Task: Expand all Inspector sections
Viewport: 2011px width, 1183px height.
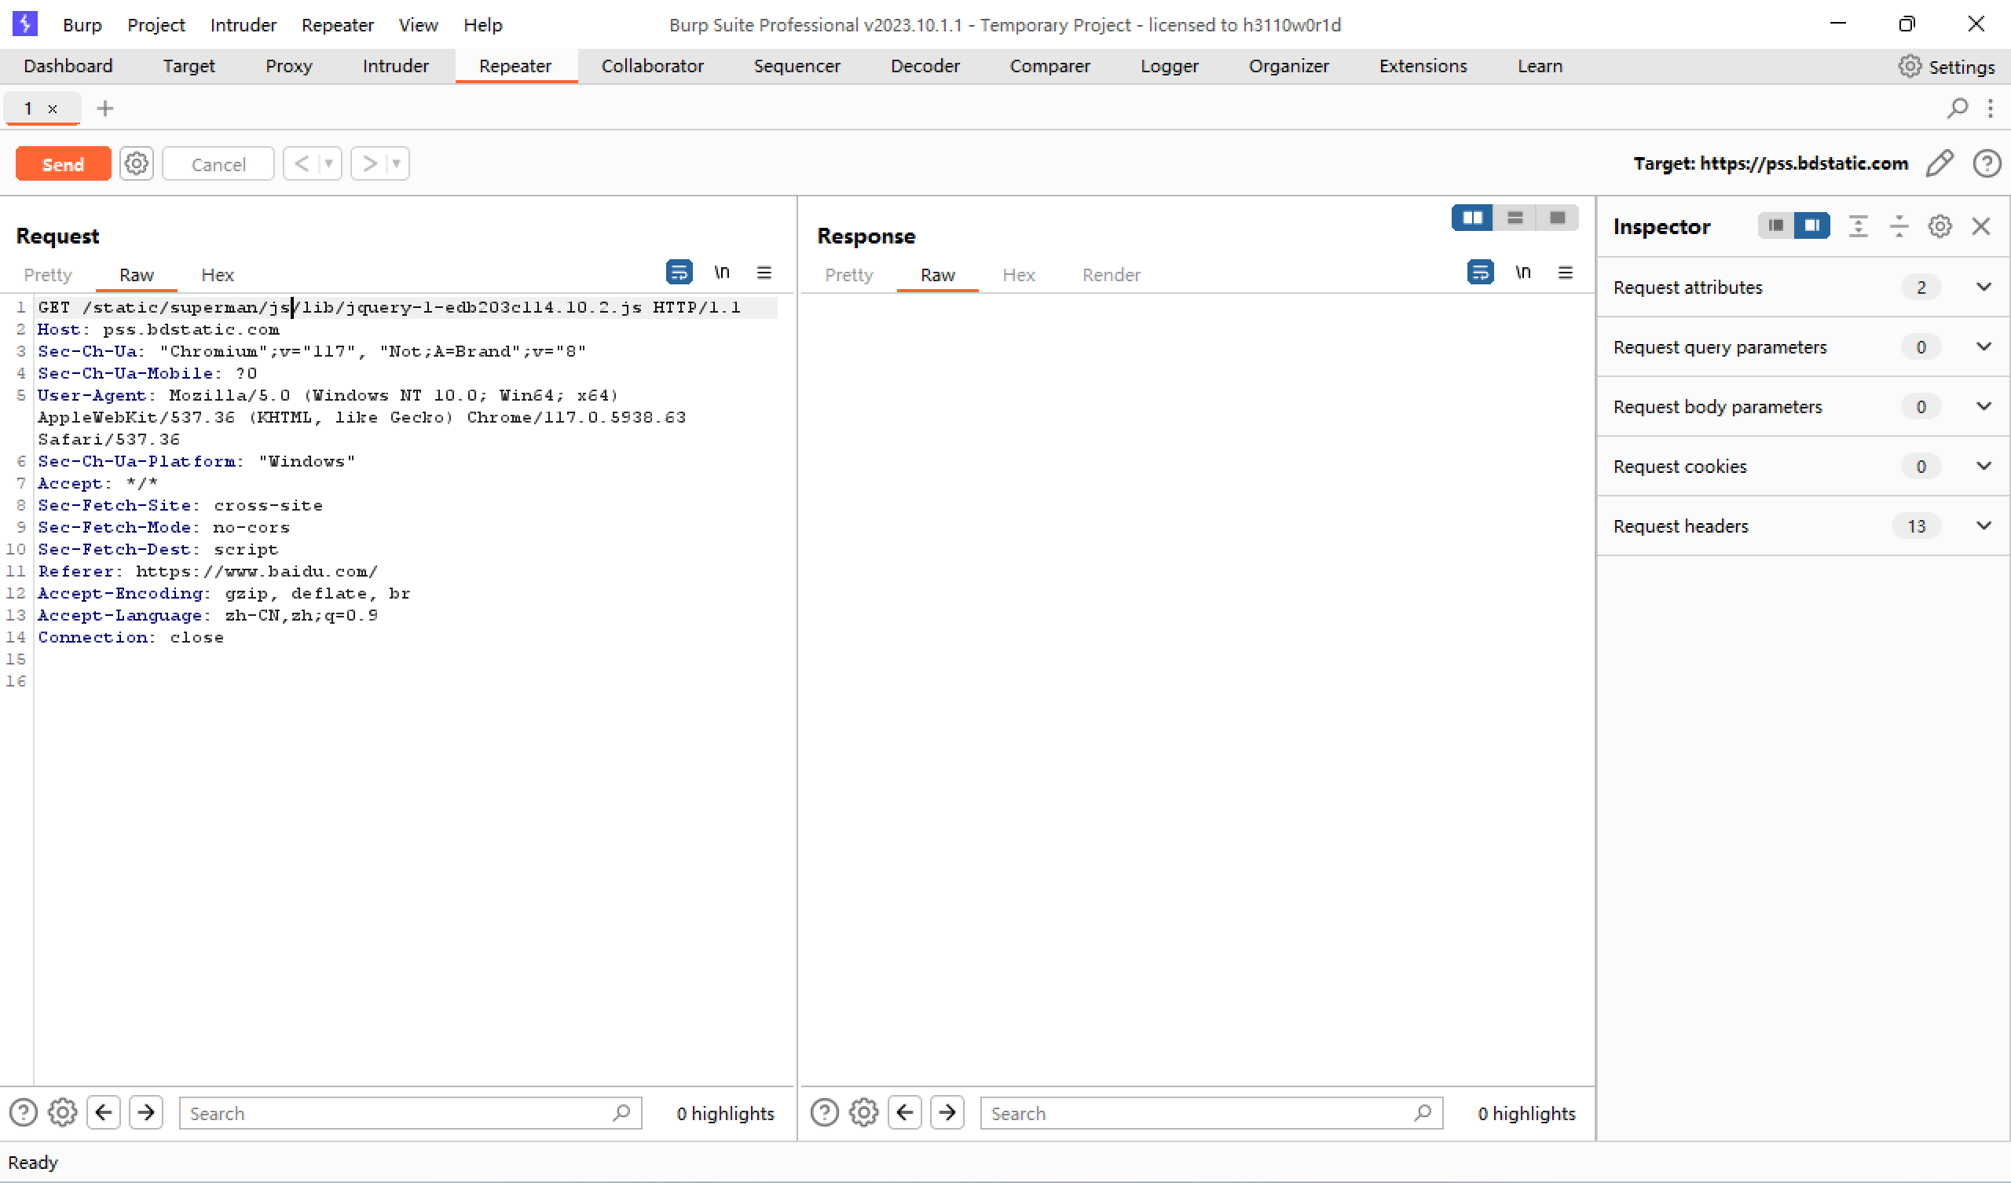Action: [x=1859, y=226]
